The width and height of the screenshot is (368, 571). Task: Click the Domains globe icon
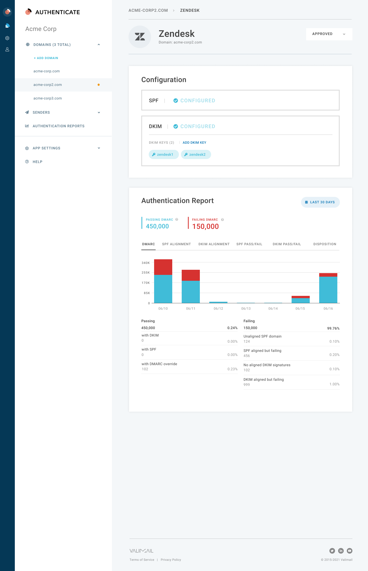click(x=28, y=44)
